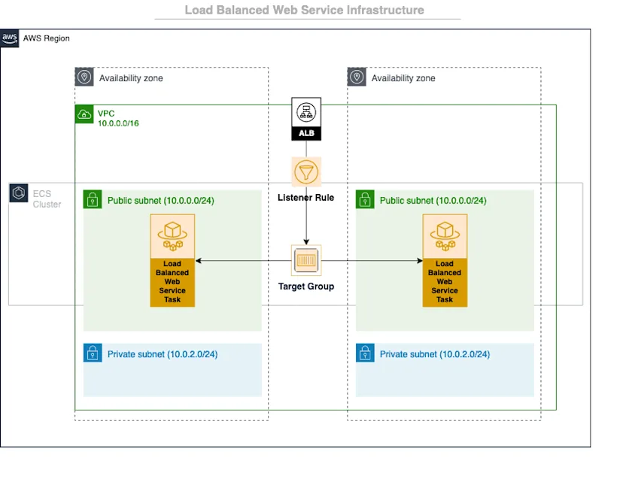Click the right Availability zone pin icon
Image resolution: width=623 pixels, height=485 pixels.
[x=356, y=76]
